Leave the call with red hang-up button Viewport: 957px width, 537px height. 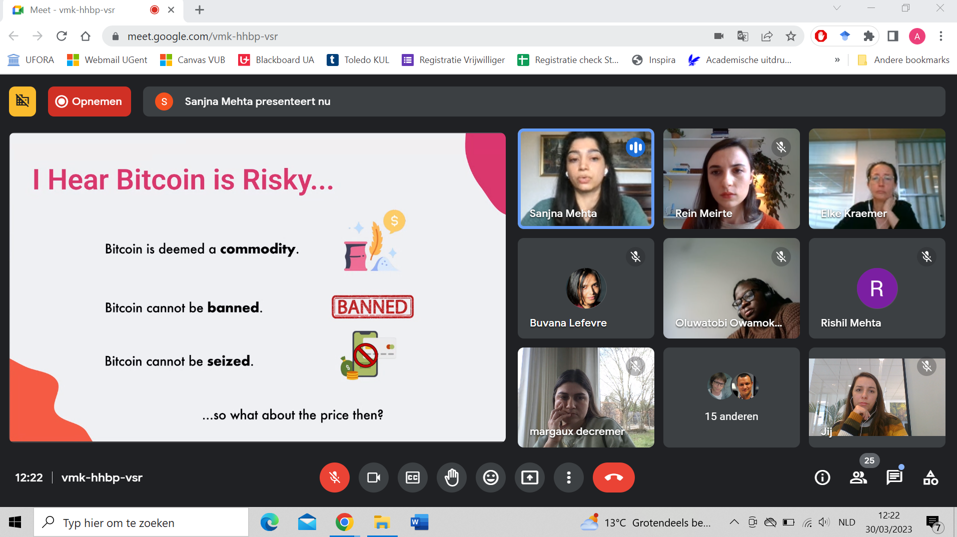tap(613, 477)
